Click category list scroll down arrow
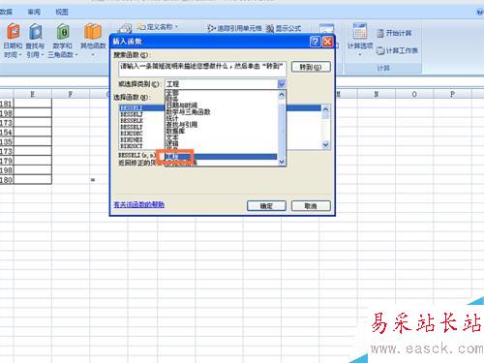484x363 pixels. pyautogui.click(x=282, y=162)
